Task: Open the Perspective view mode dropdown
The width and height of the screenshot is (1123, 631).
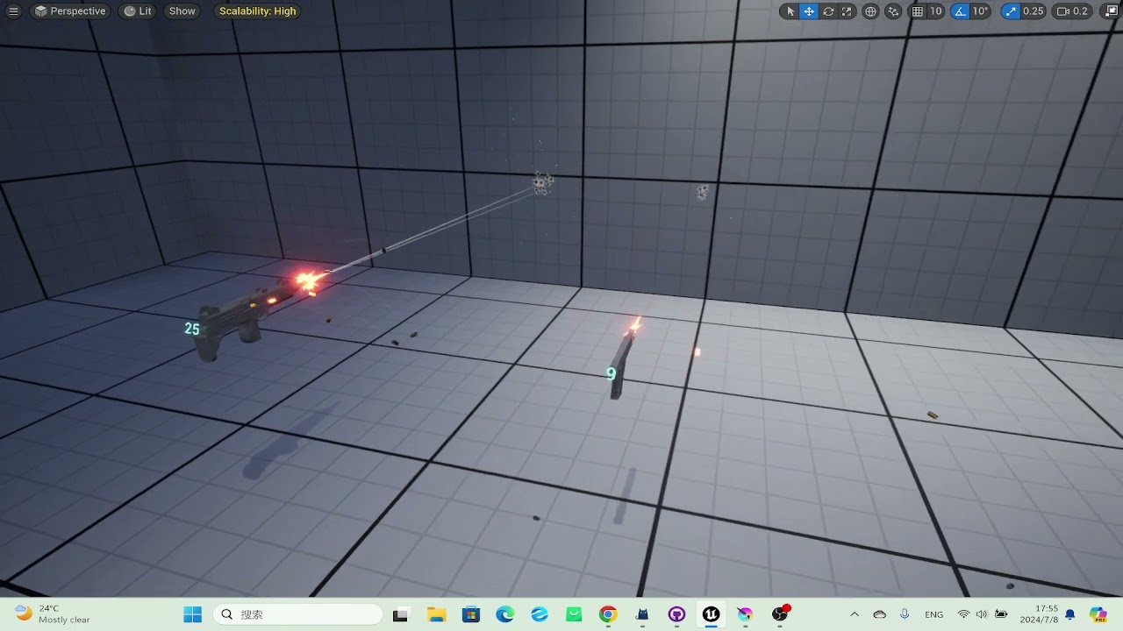Action: click(70, 11)
